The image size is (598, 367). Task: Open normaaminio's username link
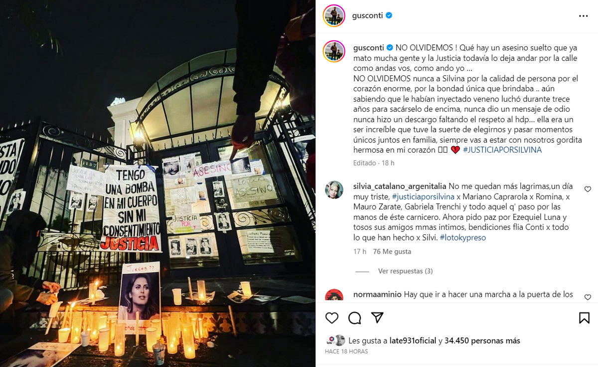click(377, 294)
